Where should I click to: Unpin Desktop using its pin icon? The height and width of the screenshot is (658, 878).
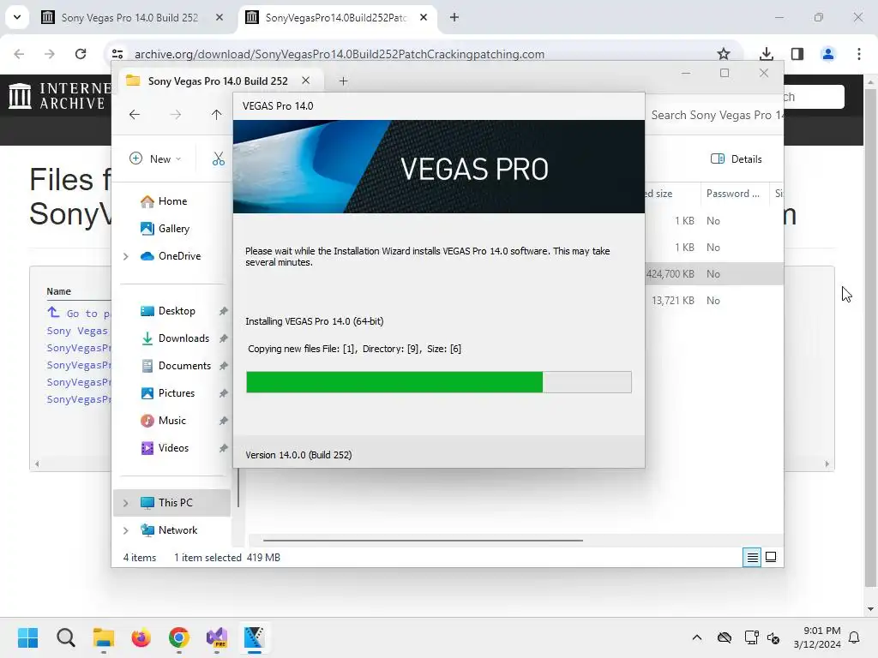click(224, 311)
